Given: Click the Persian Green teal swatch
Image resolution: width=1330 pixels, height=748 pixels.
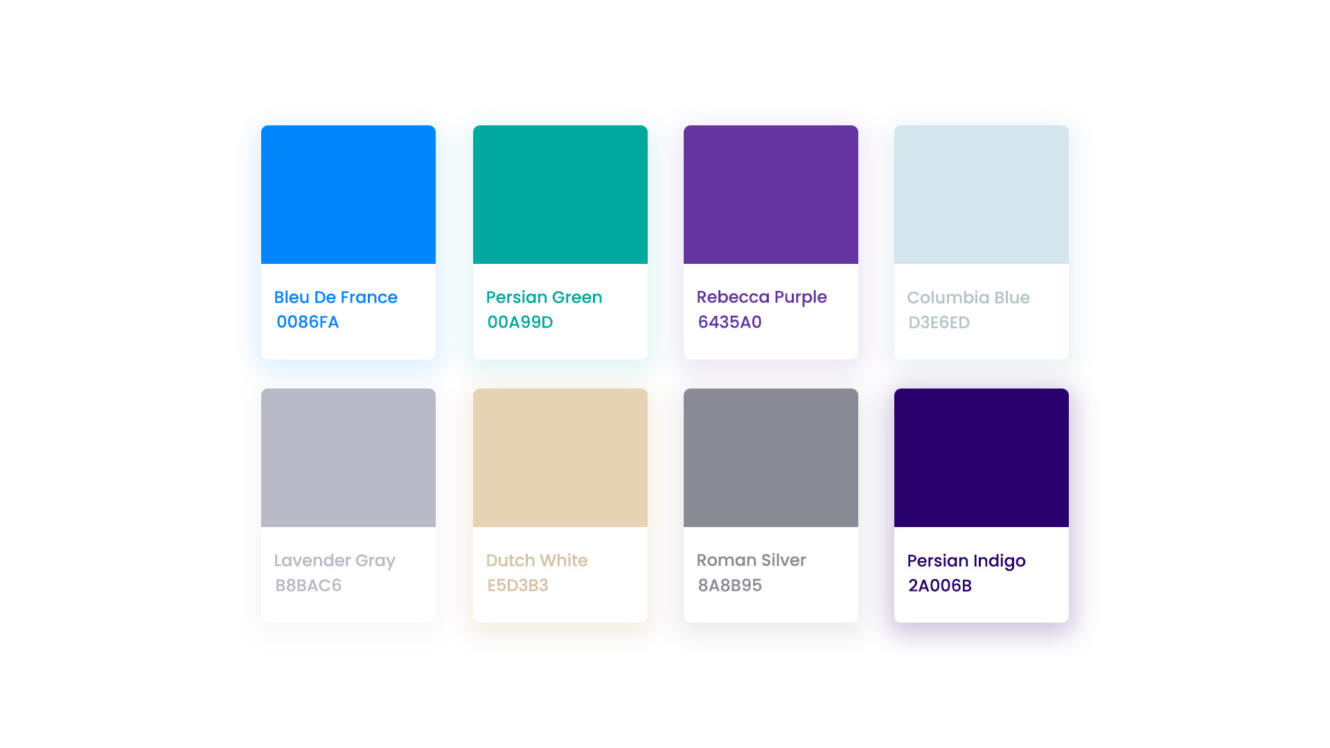Looking at the screenshot, I should click(x=560, y=195).
